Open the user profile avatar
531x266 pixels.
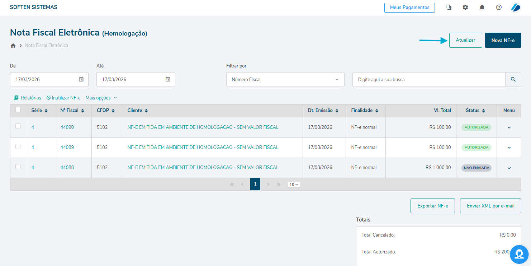click(x=516, y=8)
